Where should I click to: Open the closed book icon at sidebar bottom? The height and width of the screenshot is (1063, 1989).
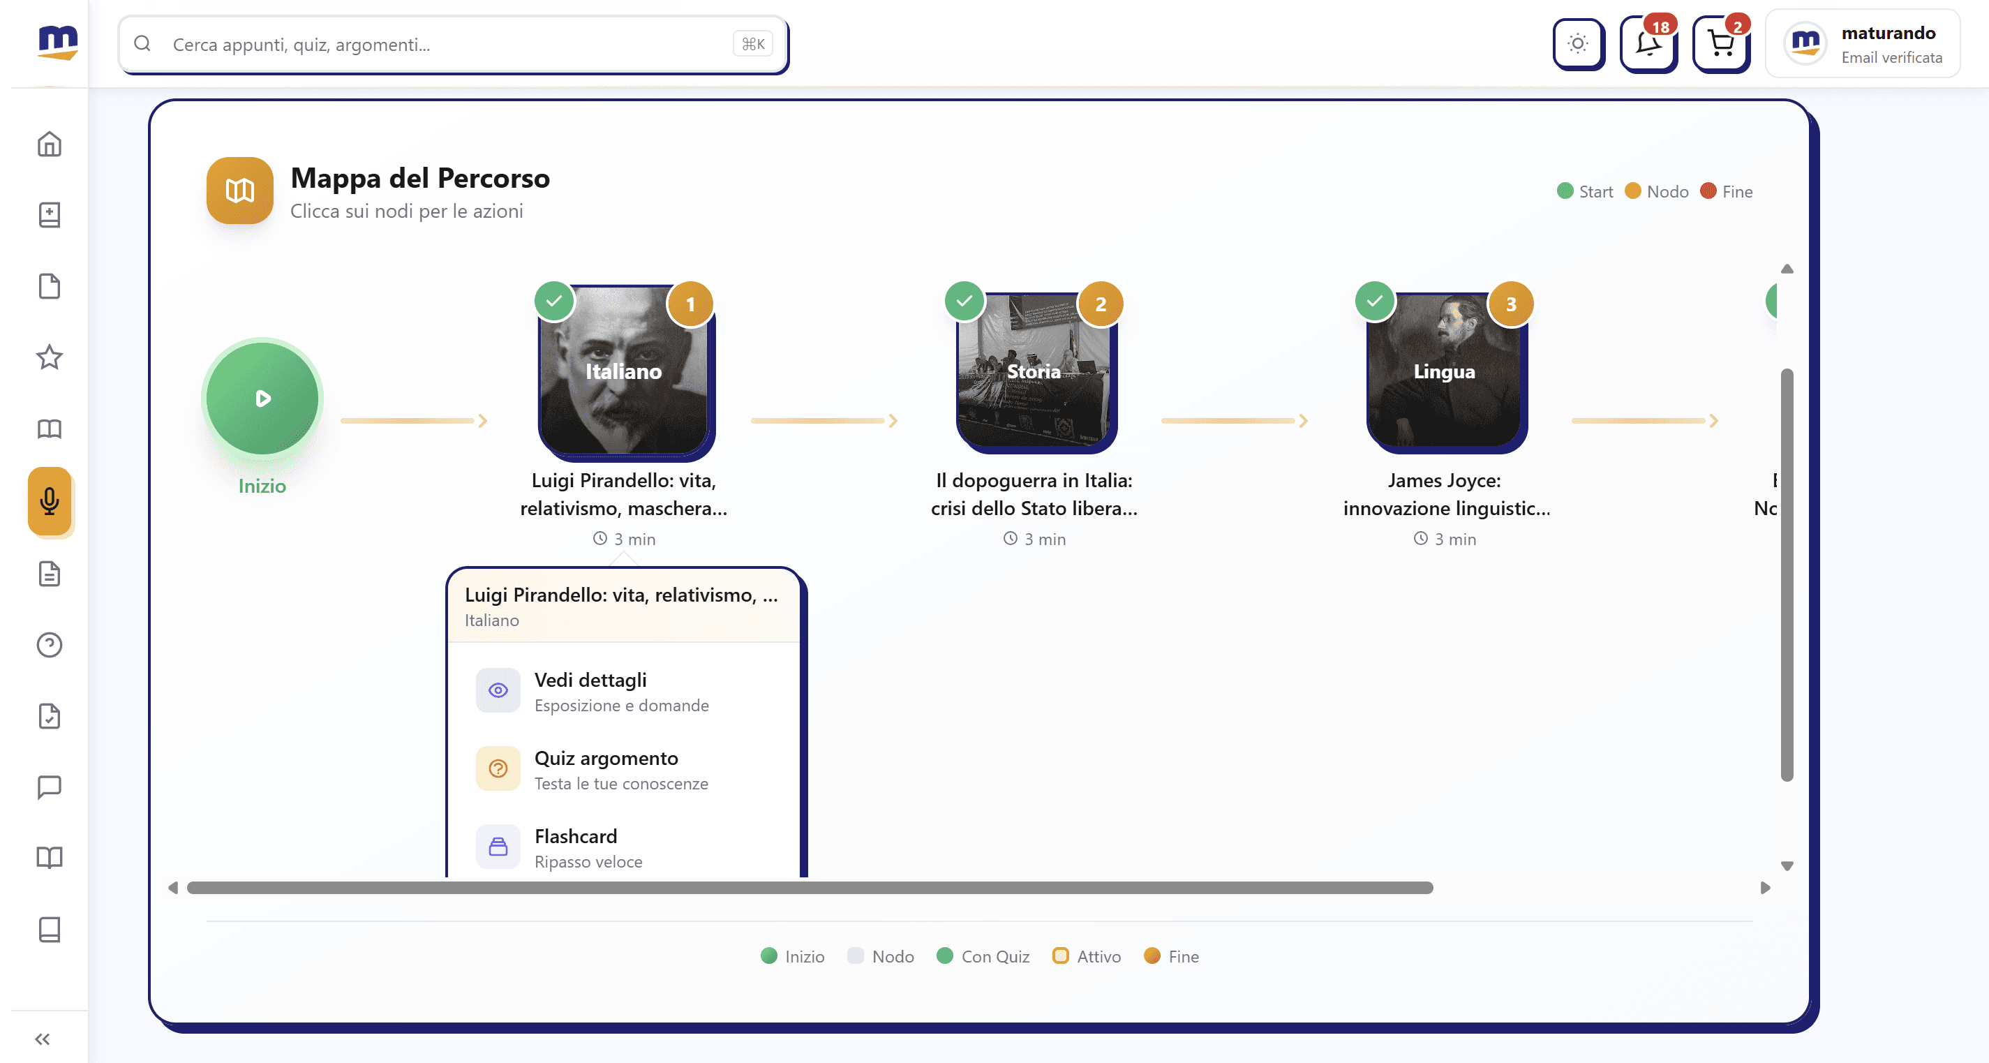pyautogui.click(x=50, y=930)
